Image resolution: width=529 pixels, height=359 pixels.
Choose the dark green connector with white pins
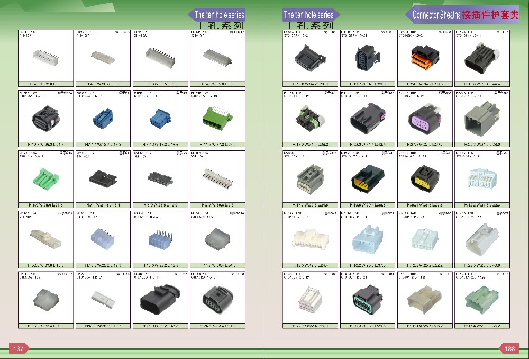tap(217, 118)
